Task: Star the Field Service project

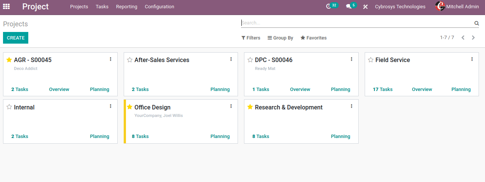Action: click(x=371, y=60)
